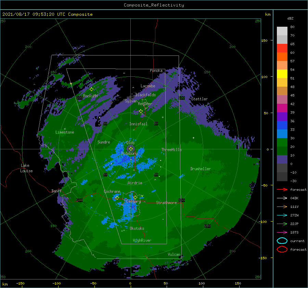Click the HighRiver label
The width and height of the screenshot is (308, 288).
click(142, 240)
